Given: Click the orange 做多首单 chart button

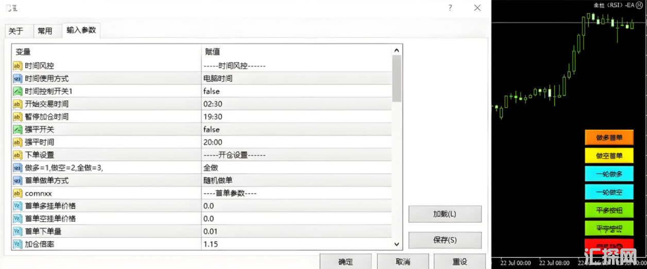Looking at the screenshot, I should coord(609,137).
